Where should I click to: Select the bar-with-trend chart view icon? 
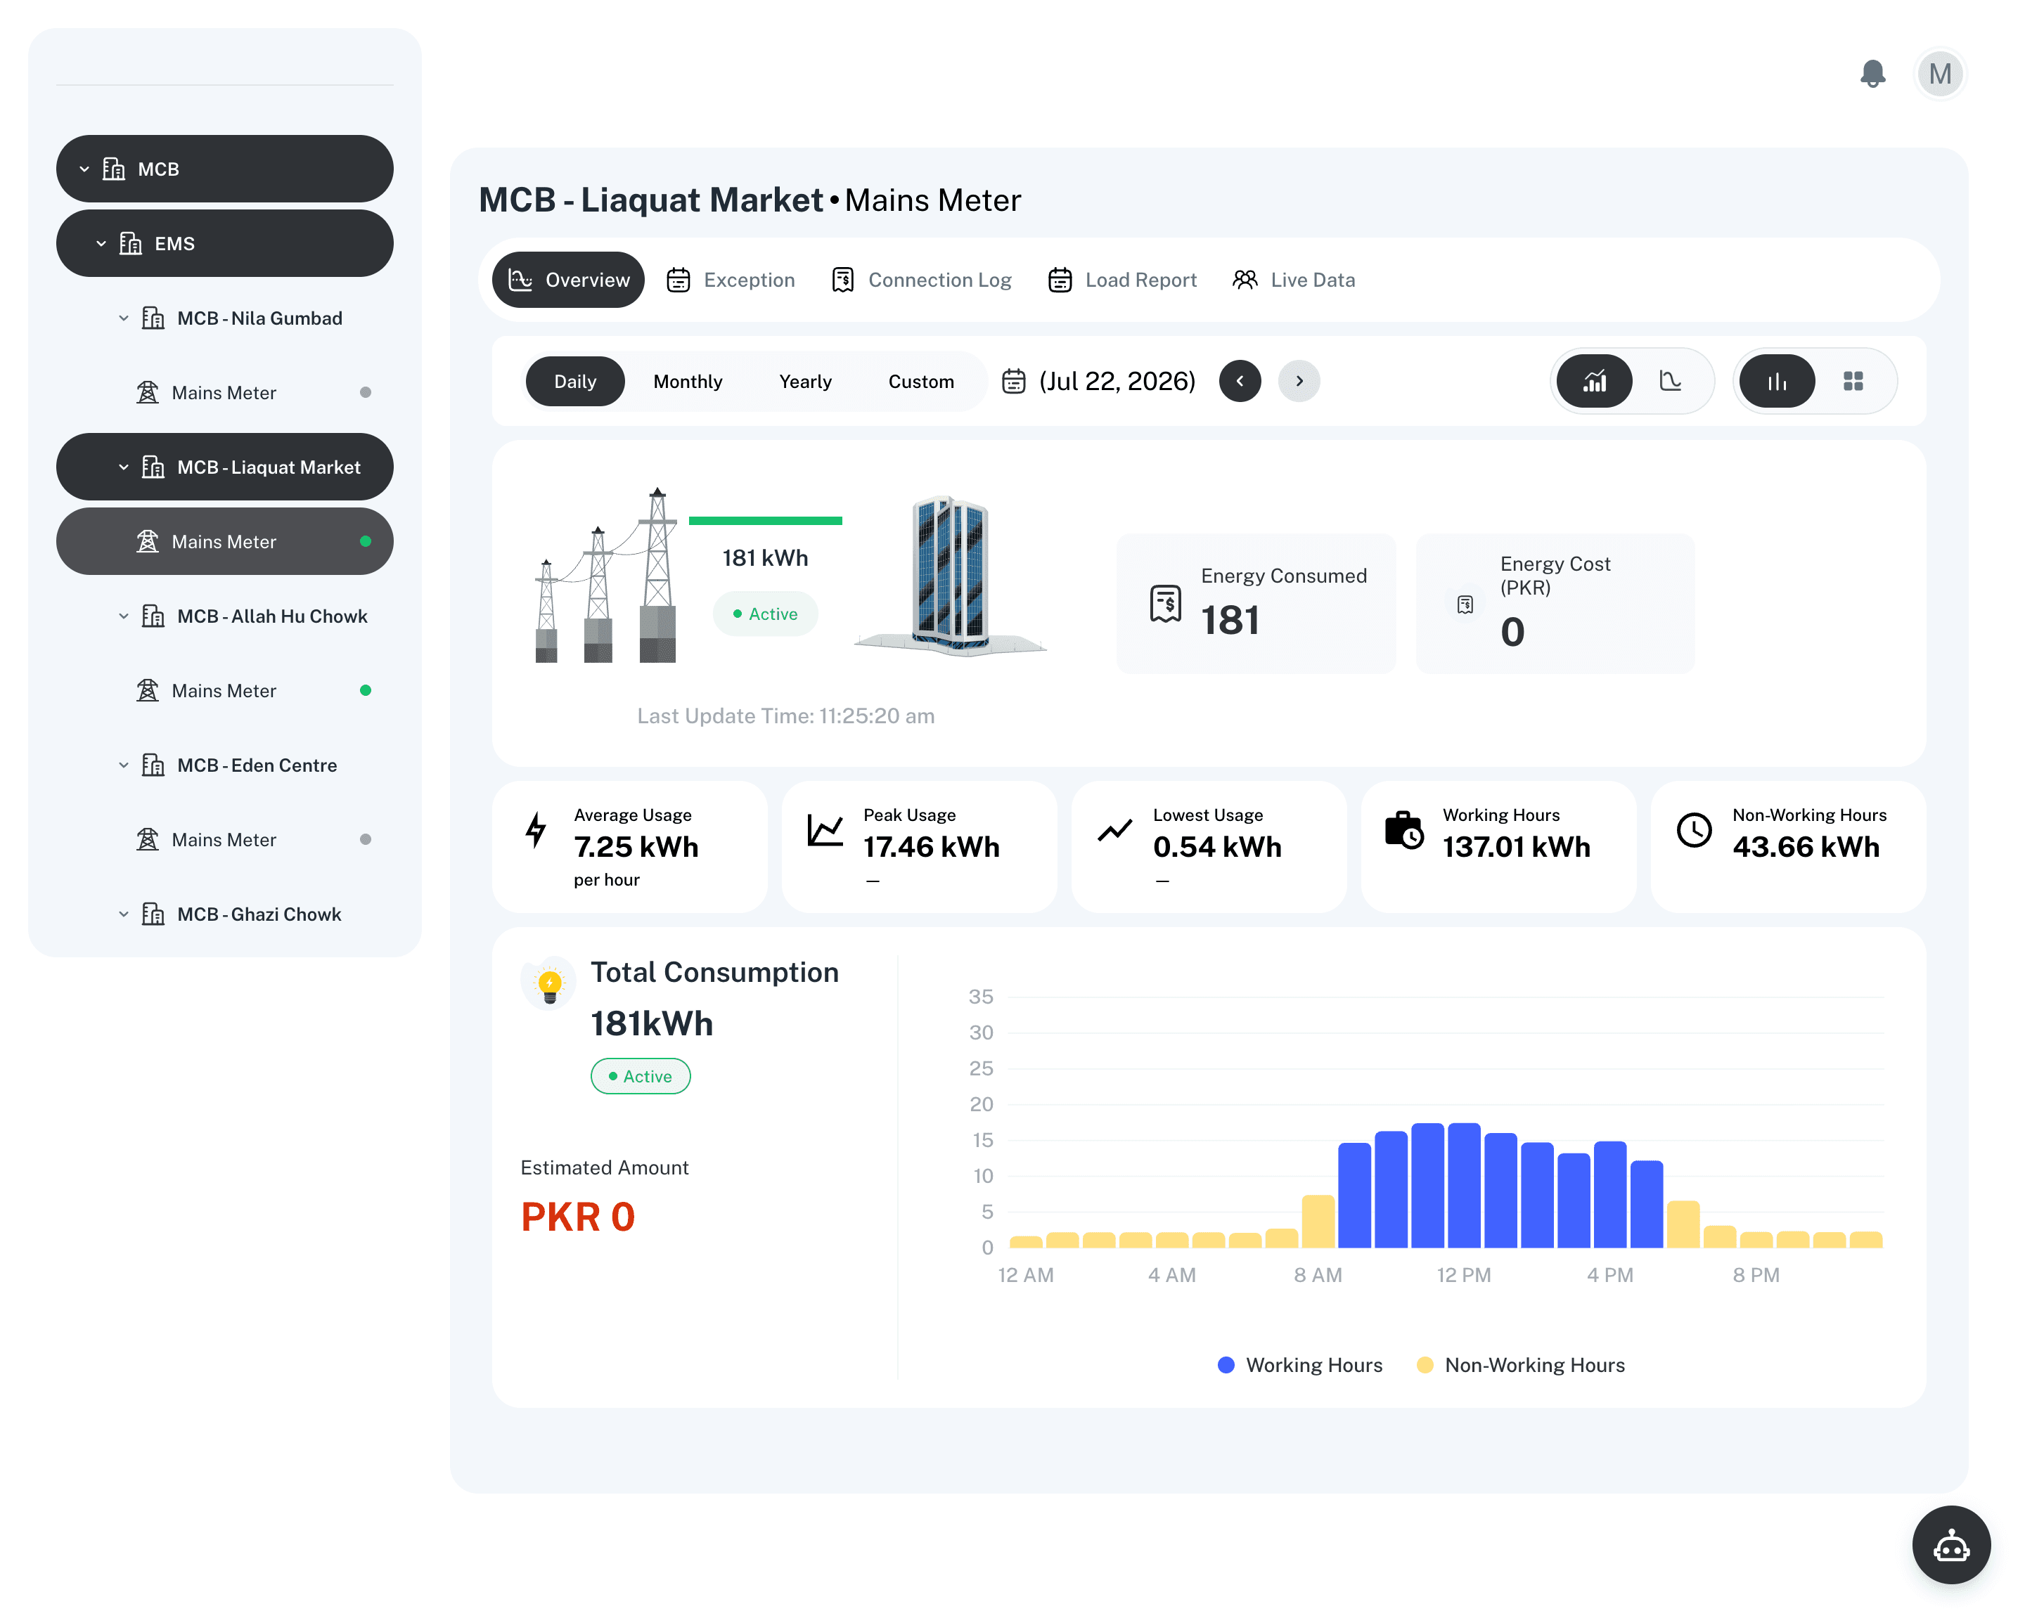tap(1594, 381)
